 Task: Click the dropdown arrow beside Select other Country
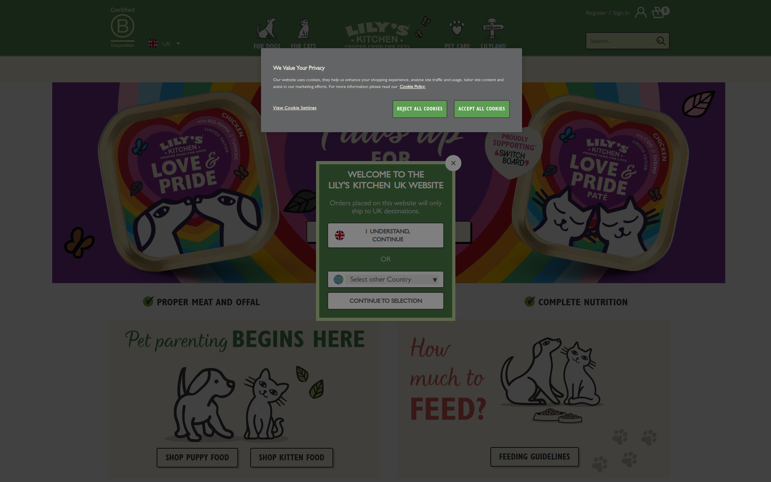435,280
